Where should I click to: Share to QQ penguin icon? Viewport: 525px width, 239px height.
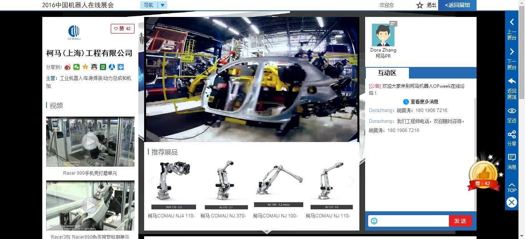pos(94,67)
